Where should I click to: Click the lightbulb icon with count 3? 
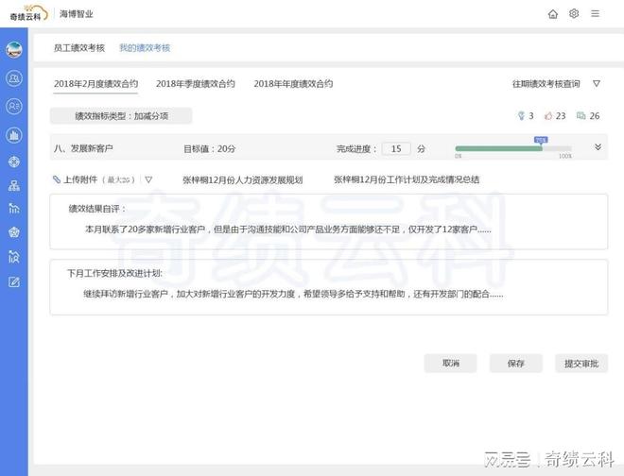pos(521,116)
